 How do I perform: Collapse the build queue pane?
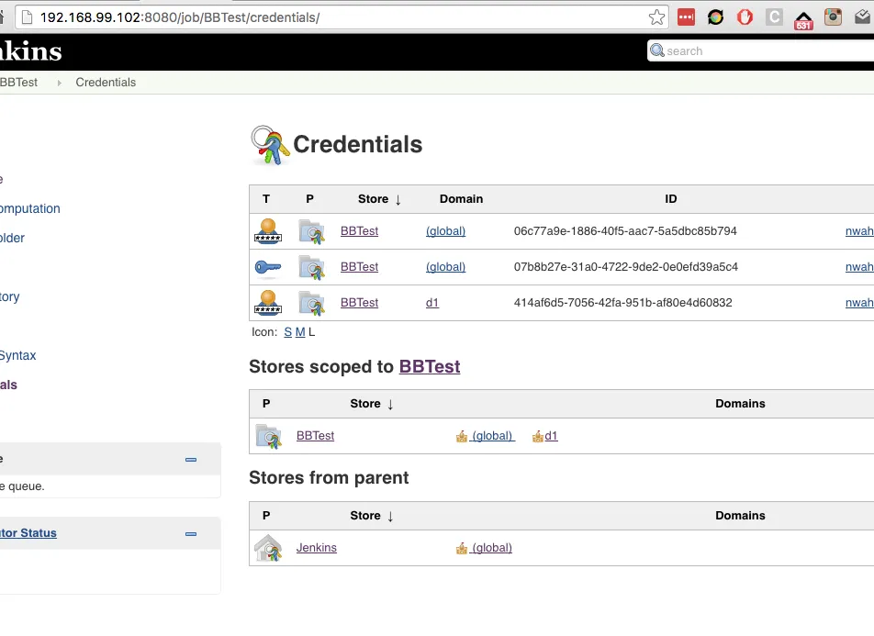(191, 460)
